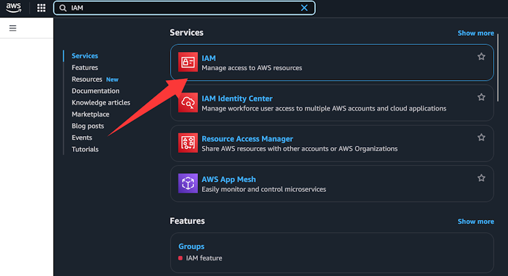Toggle the AWS App Mesh favorite star

click(x=481, y=178)
